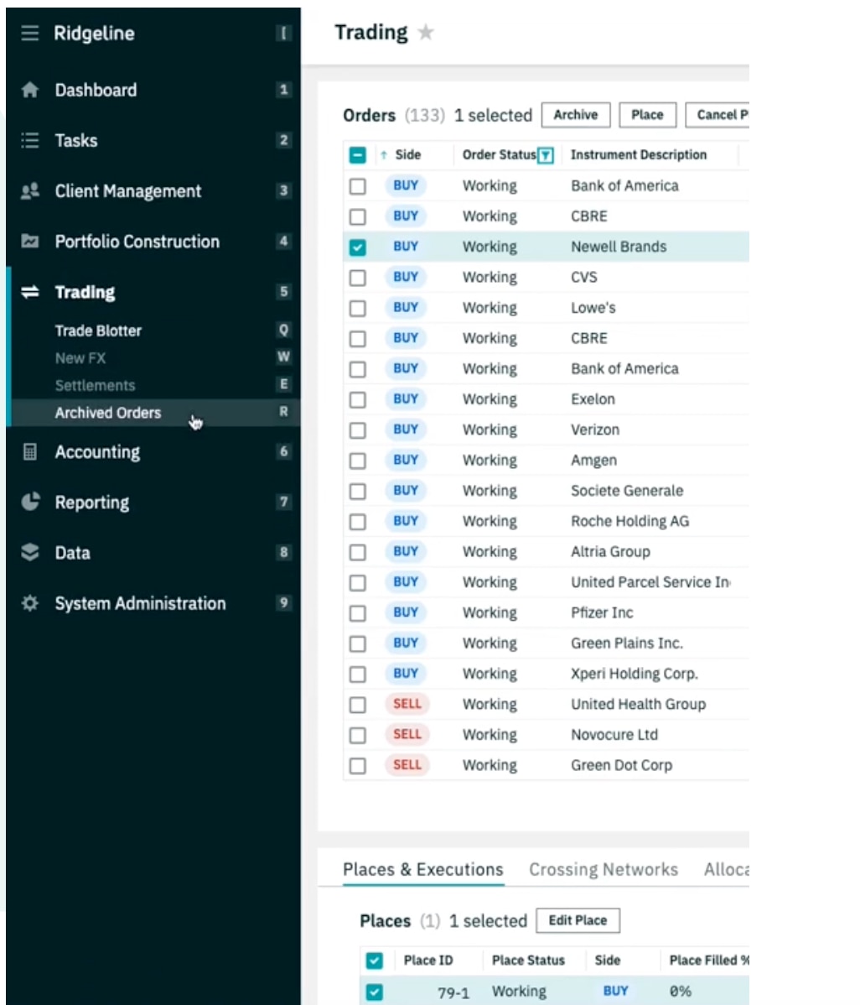
Task: Click the Place button
Action: [x=647, y=115]
